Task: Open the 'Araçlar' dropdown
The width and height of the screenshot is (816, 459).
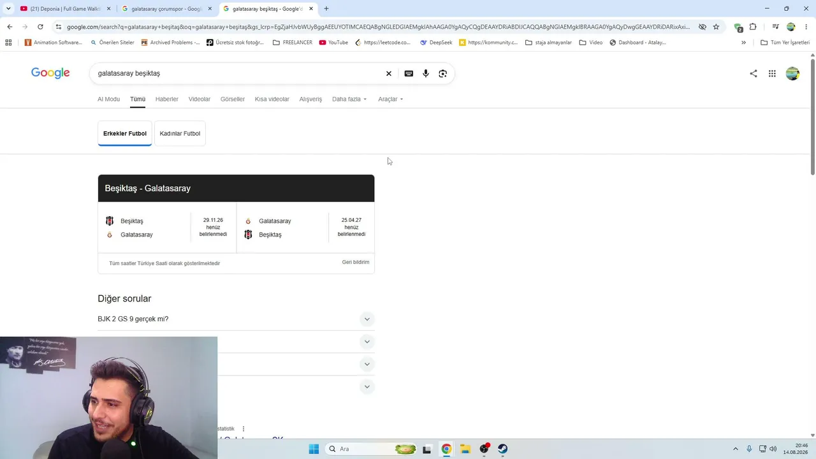Action: 391,99
